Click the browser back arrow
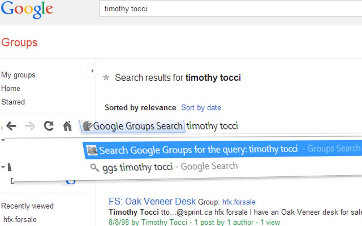This screenshot has height=226, width=362. pos(12,126)
